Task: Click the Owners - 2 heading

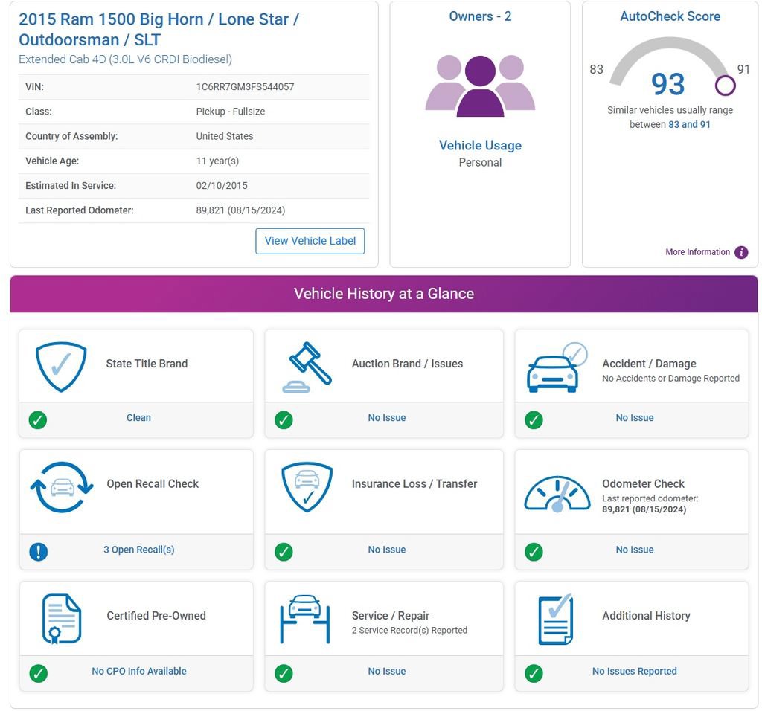Action: point(480,16)
